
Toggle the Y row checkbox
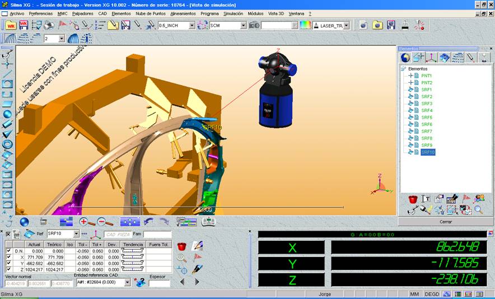coord(9,263)
